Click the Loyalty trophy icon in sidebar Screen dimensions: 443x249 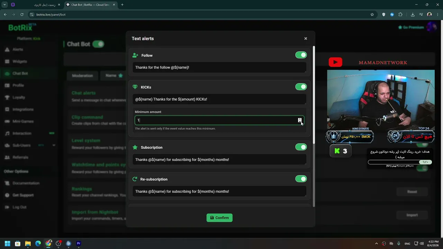click(x=7, y=98)
